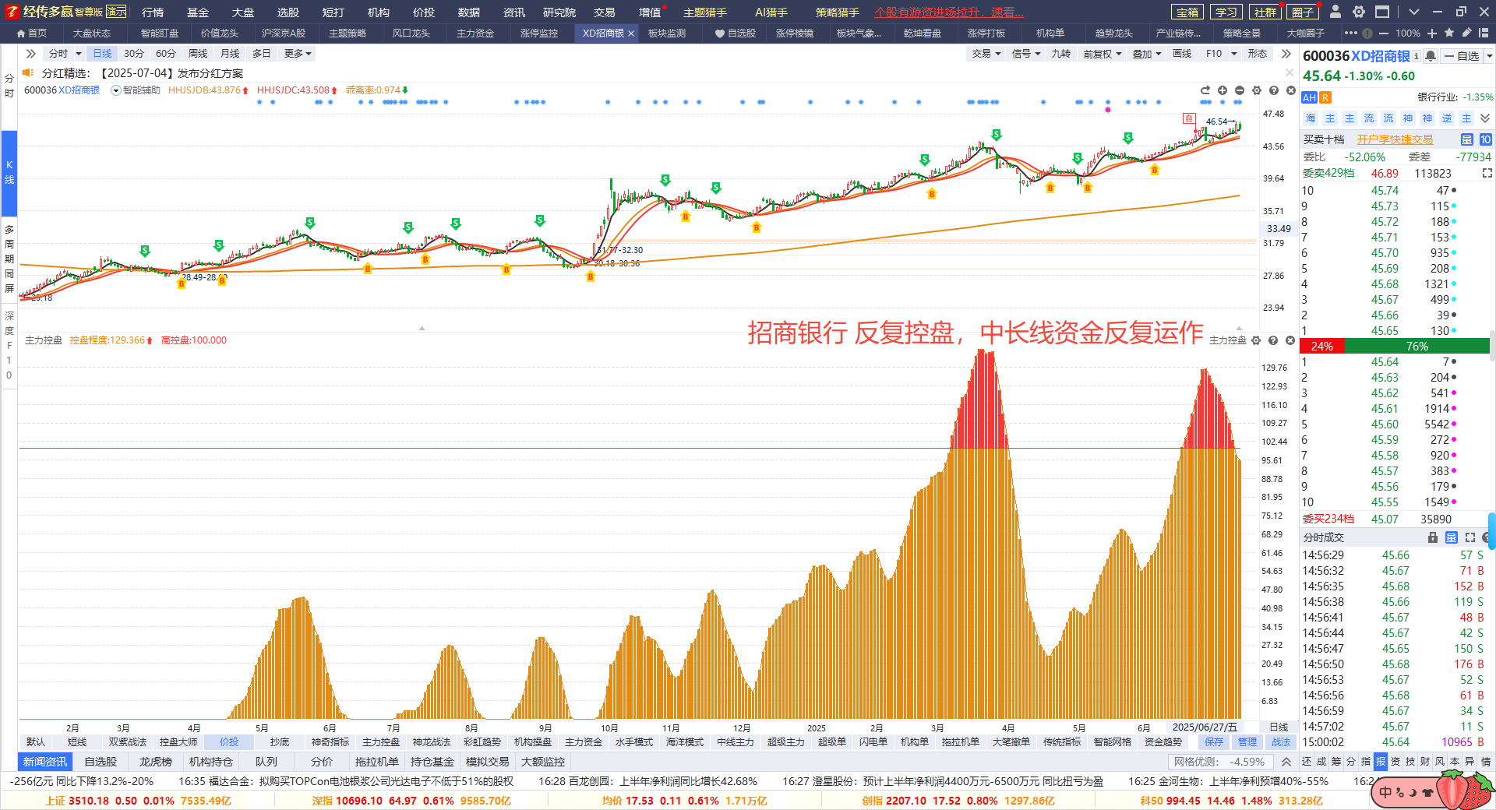Open stock info 'i' icon beside XD招商银
This screenshot has width=1496, height=810.
(x=1417, y=56)
